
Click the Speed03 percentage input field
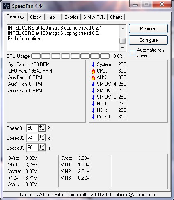32,148
